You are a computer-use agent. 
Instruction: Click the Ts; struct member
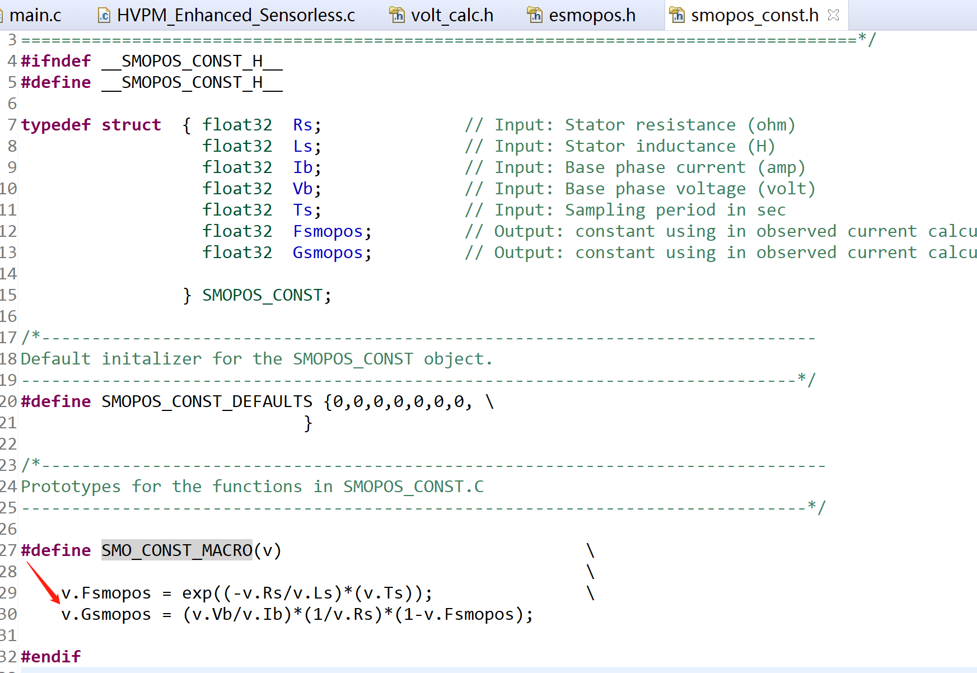[307, 210]
